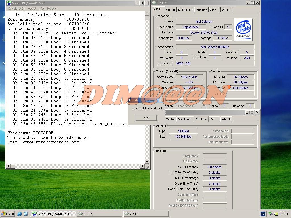Viewport: 291px width, 218px height.
Task: Open About tab in upper CPU-Z
Action: tap(226, 10)
